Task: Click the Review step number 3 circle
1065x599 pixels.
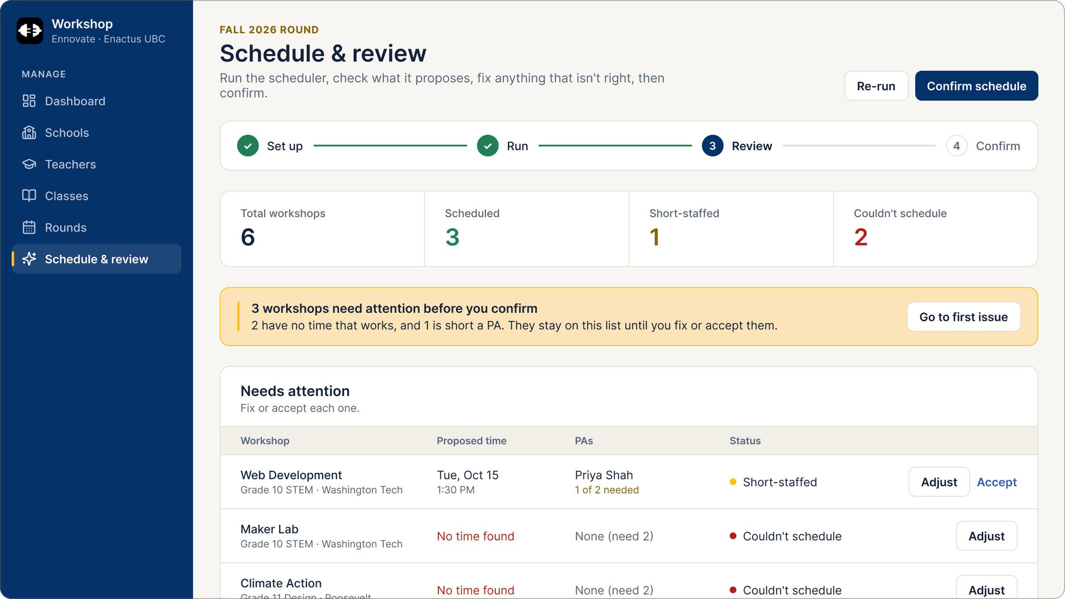Action: 712,146
